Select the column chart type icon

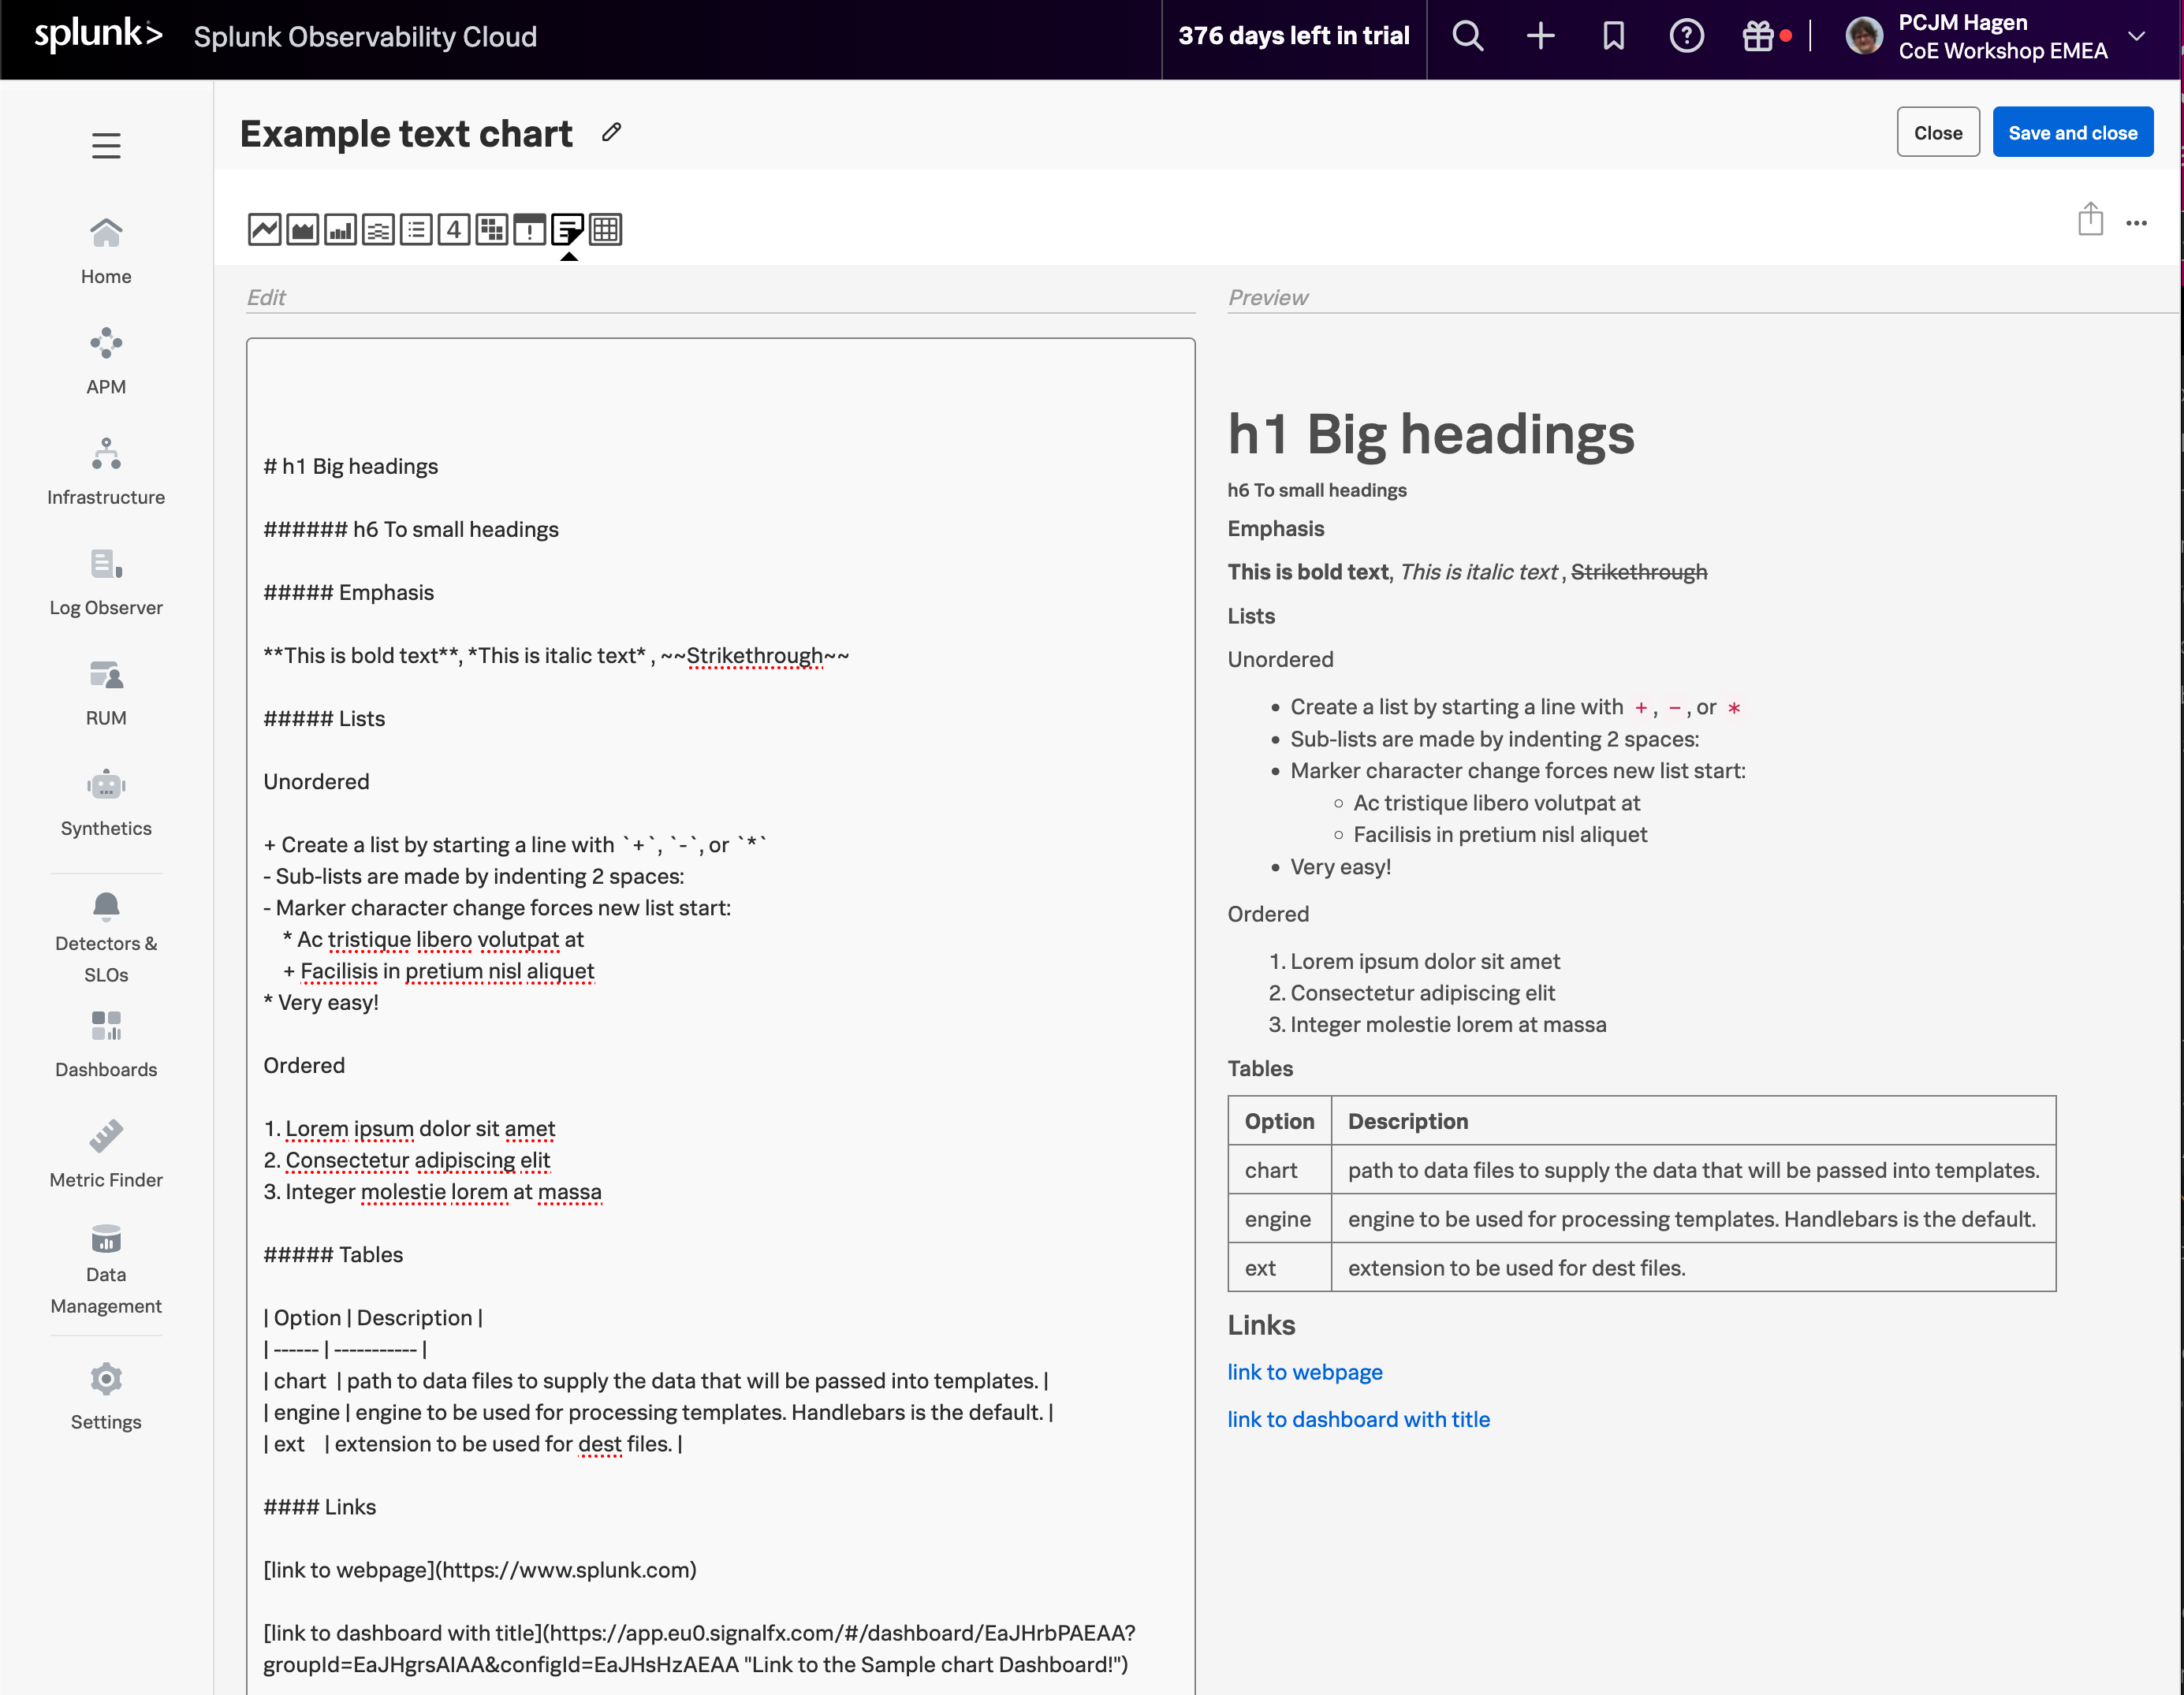(340, 230)
